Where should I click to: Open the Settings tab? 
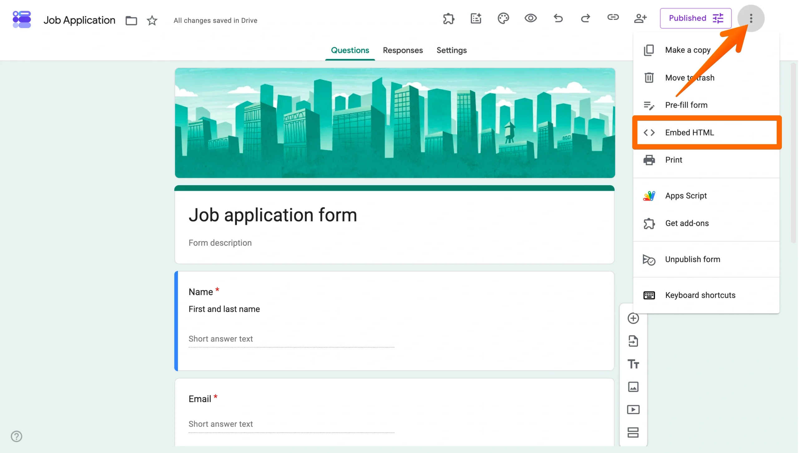click(x=451, y=50)
